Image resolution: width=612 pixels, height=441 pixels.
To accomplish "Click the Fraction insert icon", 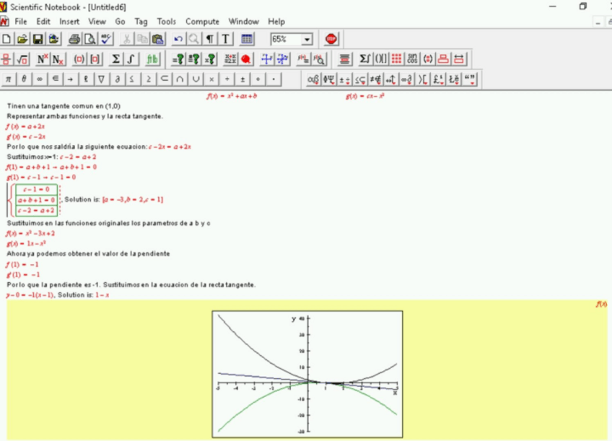I will point(7,59).
